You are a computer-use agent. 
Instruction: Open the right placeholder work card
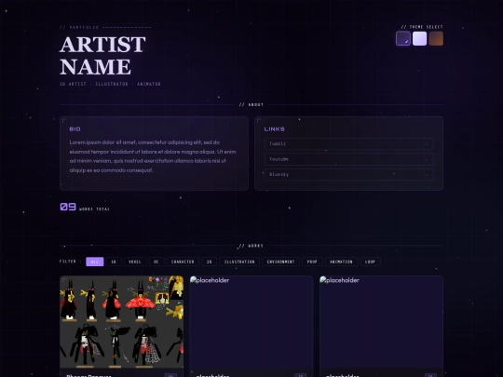(381, 327)
